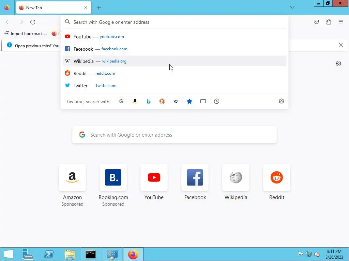Image resolution: width=349 pixels, height=261 pixels.
Task: Dismiss the open previous tabs notification
Action: coord(340,45)
